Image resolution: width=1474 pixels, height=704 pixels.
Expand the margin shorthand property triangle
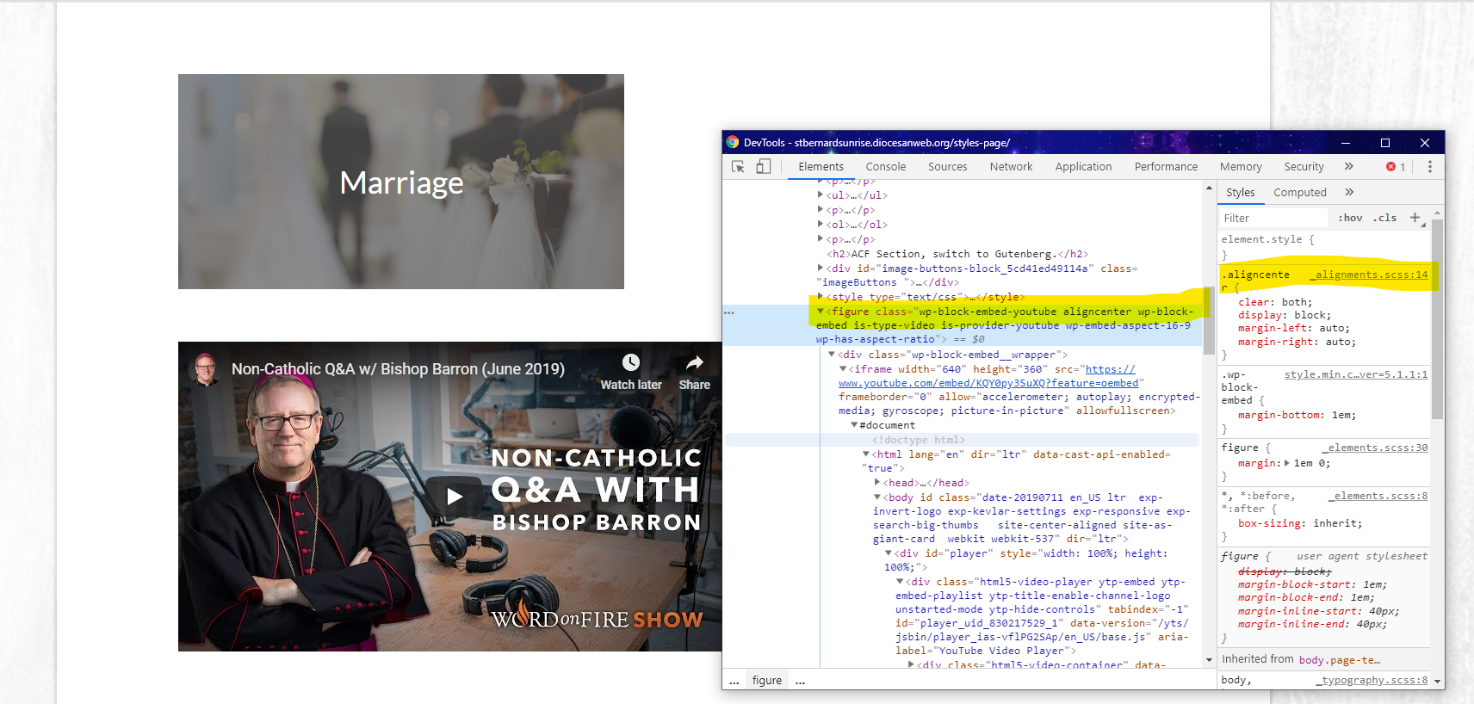pyautogui.click(x=1287, y=463)
